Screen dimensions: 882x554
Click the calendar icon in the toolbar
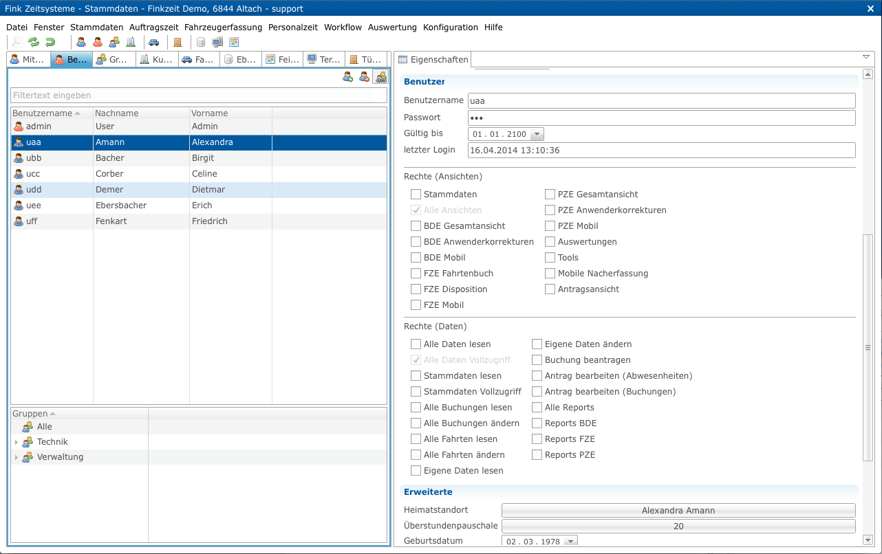[234, 43]
